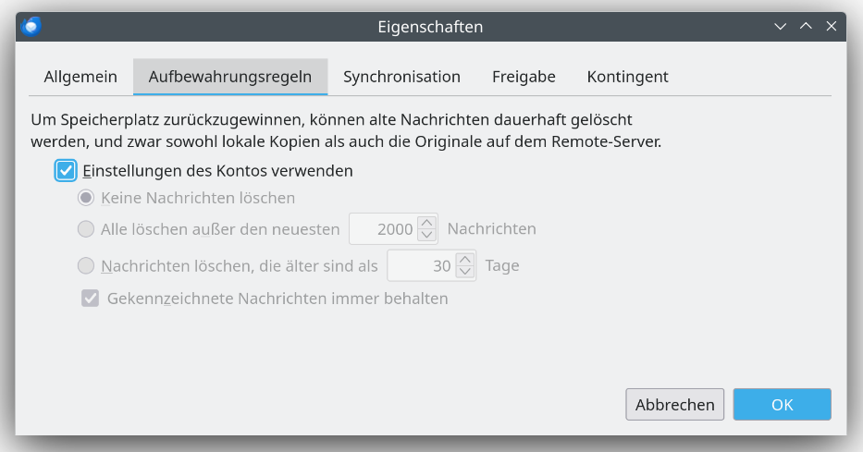Minimize the Eigenschaften dialog window
The image size is (863, 452).
pyautogui.click(x=780, y=27)
